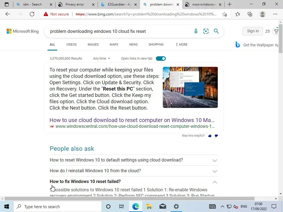Close the idm - Search tab
Viewport: 283px width, 212px height.
pos(51,4)
